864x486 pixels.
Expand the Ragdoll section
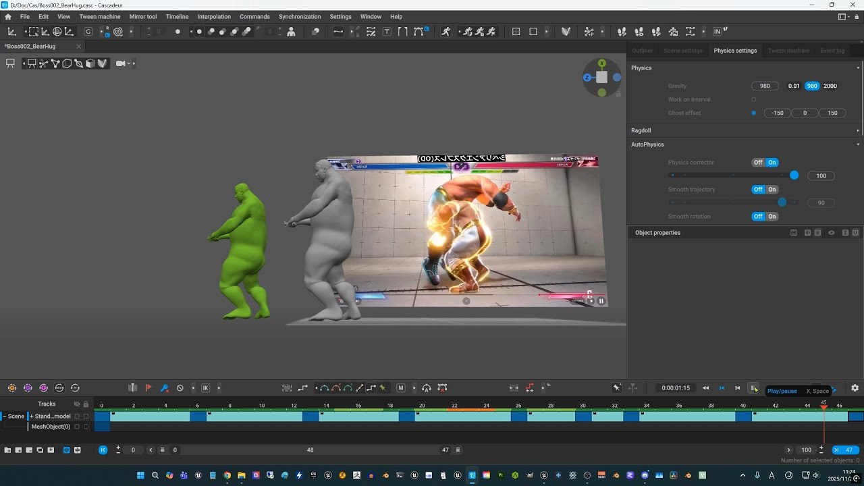tap(858, 131)
